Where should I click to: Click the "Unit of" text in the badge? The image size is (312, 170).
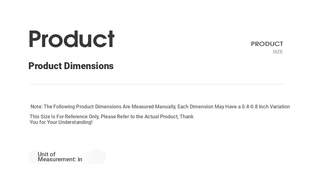(x=46, y=154)
